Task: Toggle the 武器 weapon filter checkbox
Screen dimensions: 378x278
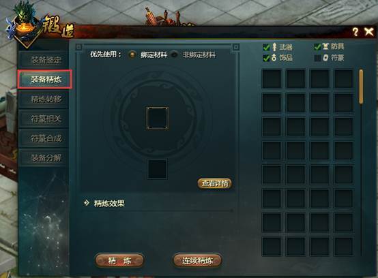Action: 266,47
